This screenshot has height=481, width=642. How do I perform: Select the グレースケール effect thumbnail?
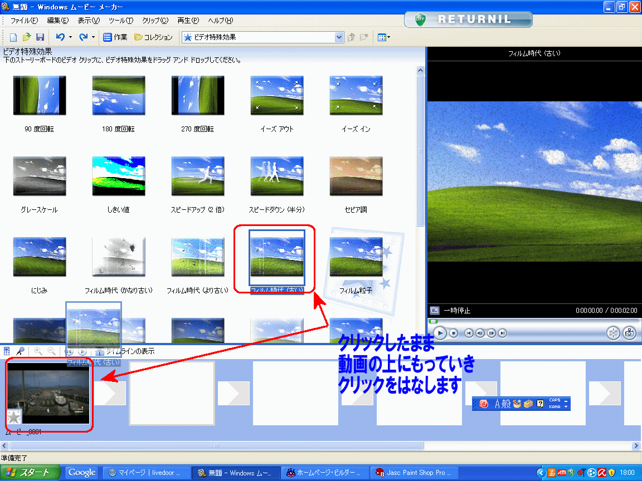[x=40, y=176]
